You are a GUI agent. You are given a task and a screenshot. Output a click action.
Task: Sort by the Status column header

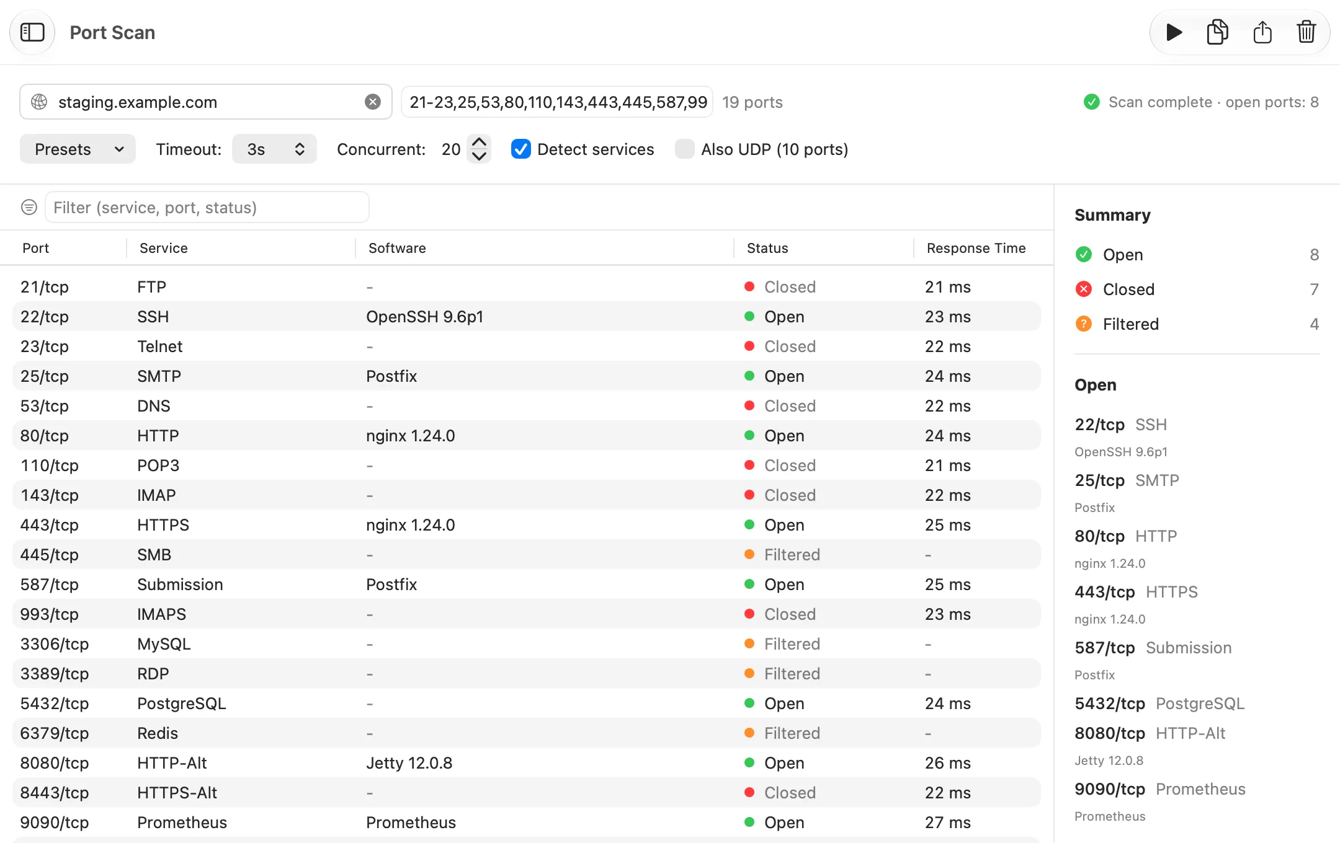tap(767, 248)
